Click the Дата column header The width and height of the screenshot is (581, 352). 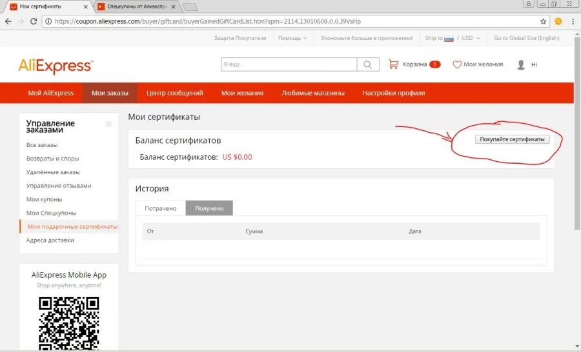coord(415,231)
